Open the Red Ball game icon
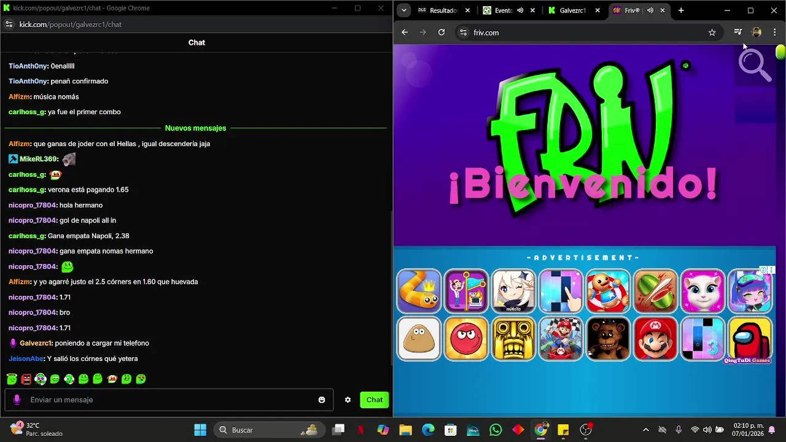The height and width of the screenshot is (442, 786). [466, 338]
